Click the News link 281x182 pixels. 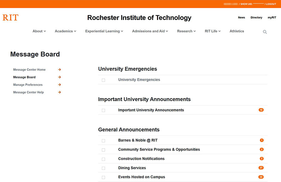[241, 18]
